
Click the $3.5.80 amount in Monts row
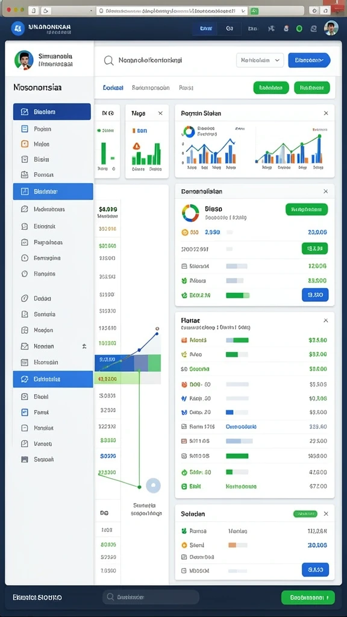(318, 340)
